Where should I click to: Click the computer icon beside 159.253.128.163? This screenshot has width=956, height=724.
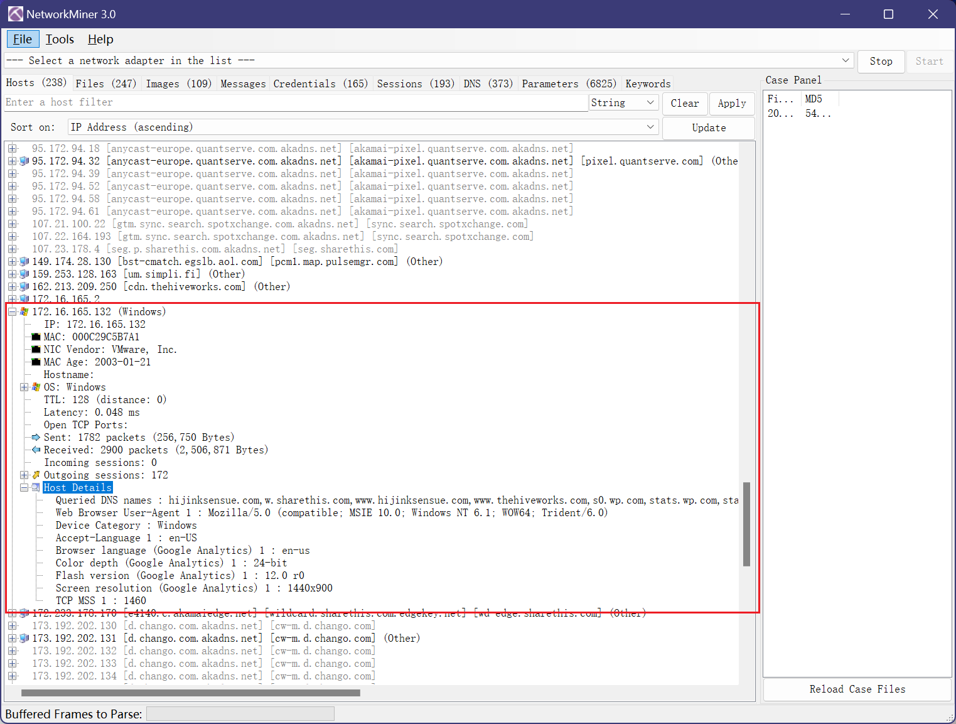pyautogui.click(x=24, y=274)
